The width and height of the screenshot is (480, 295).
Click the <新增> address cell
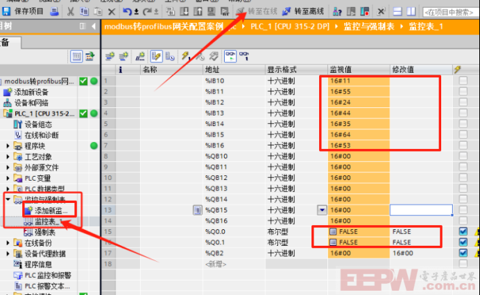(234, 264)
